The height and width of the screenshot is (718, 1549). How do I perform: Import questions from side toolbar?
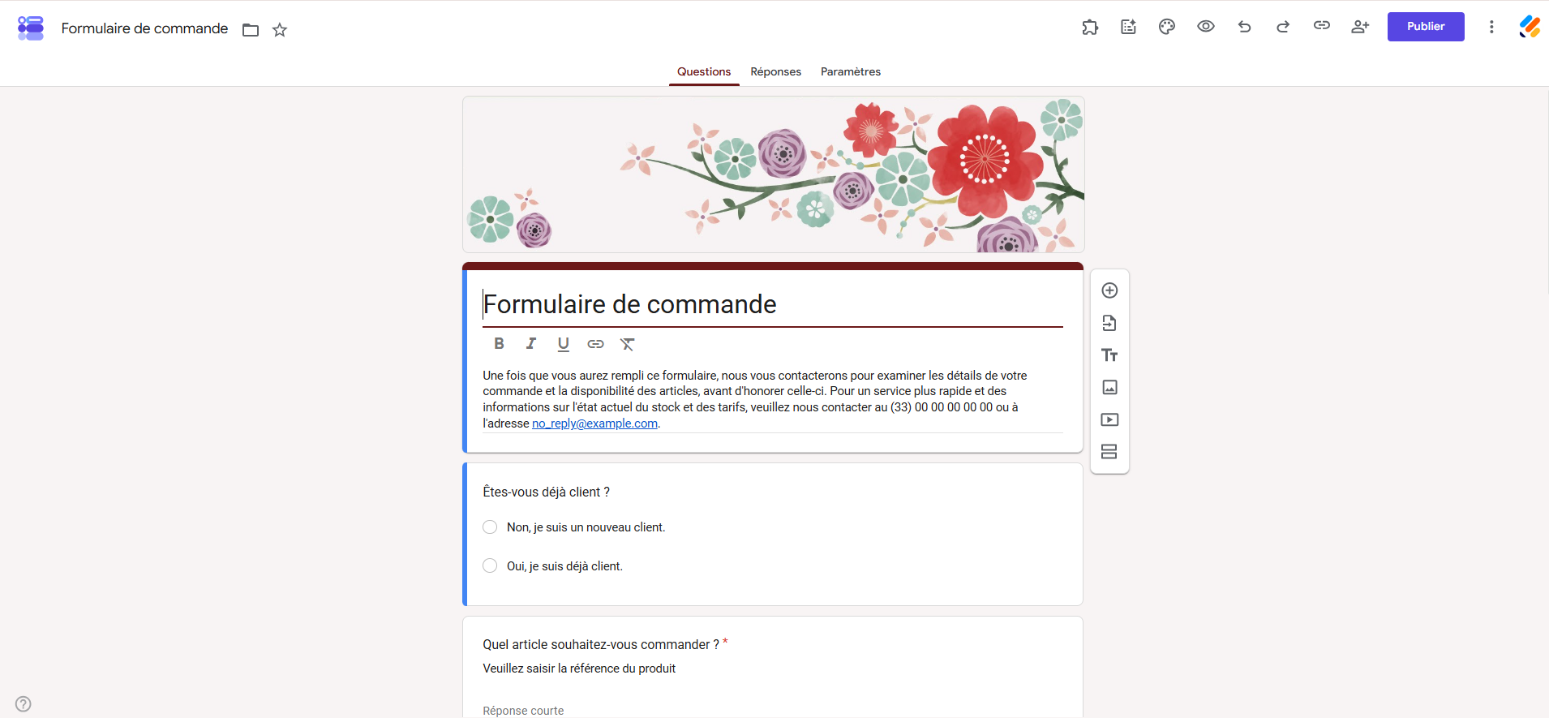[1109, 323]
